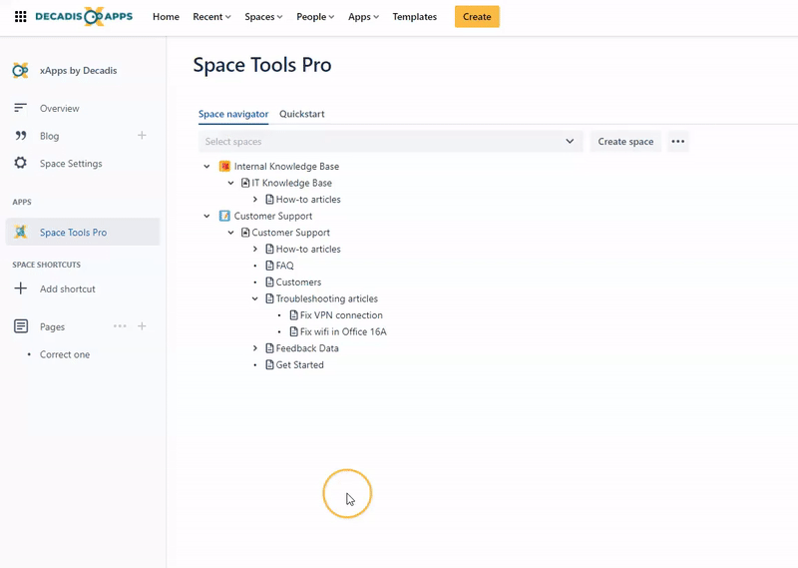Open the more actions ellipsis next to Create space
798x568 pixels.
[x=678, y=142]
